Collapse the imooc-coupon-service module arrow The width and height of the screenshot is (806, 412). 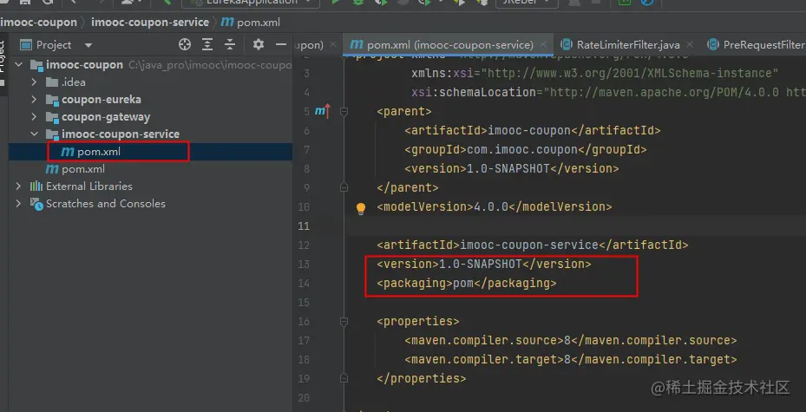(34, 134)
